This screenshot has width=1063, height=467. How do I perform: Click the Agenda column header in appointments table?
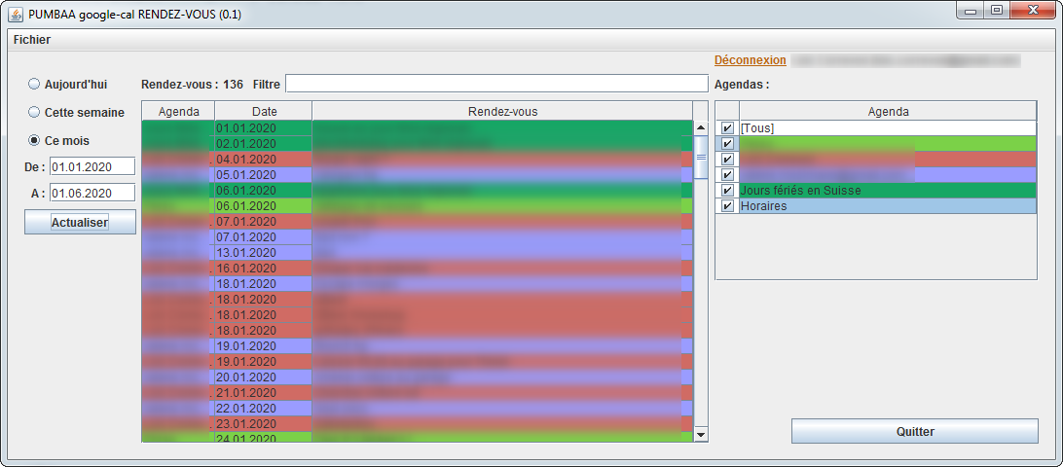(x=178, y=111)
